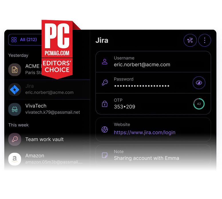Screen dimensions: 222x199
Task: Click the OTP countdown timer circle
Action: point(199,104)
